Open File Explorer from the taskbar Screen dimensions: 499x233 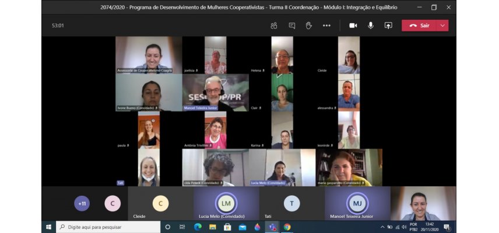click(x=213, y=227)
